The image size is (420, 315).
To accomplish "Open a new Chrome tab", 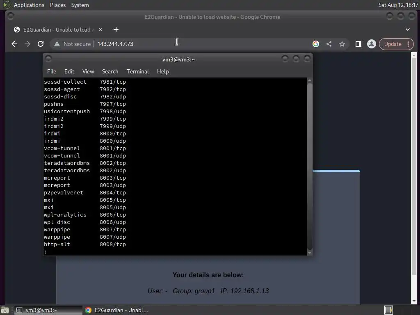I will coord(116,30).
